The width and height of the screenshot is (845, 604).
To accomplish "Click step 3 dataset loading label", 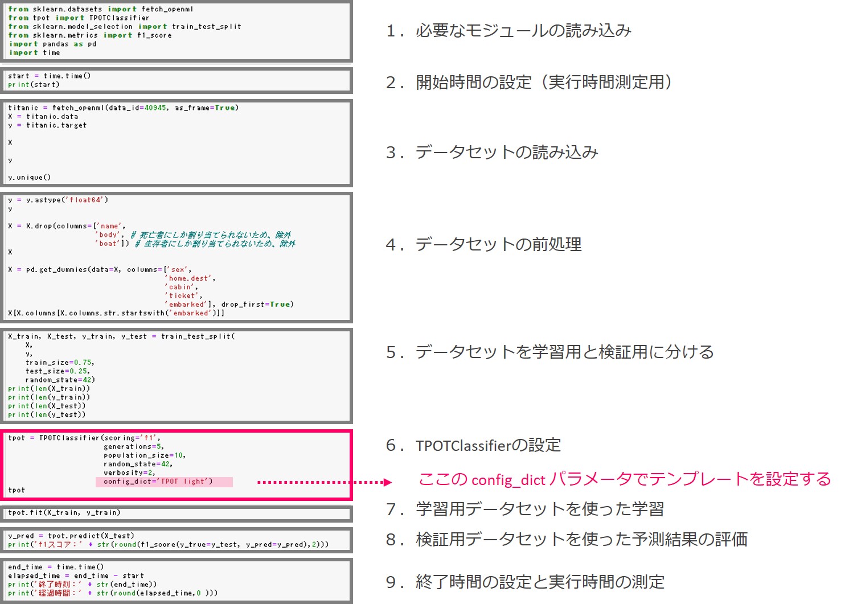I will coord(492,153).
